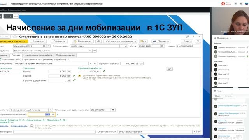The height and width of the screenshot is (140, 249).
Task: Click the warning triangle about incomplete data
Action: click(x=79, y=76)
